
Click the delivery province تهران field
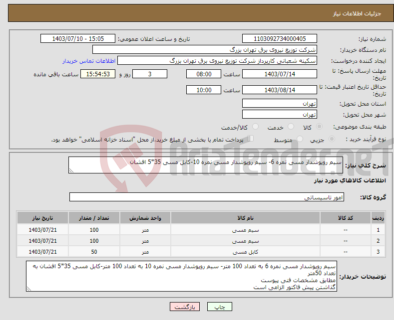[280, 103]
